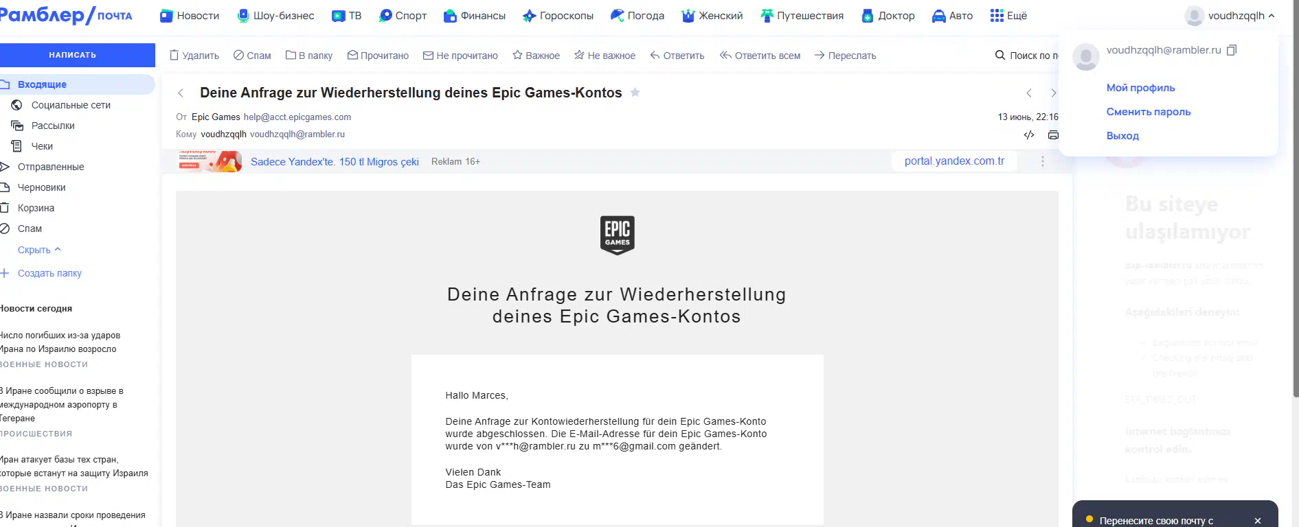Forward the email with Переслать
The width and height of the screenshot is (1299, 527).
(845, 56)
